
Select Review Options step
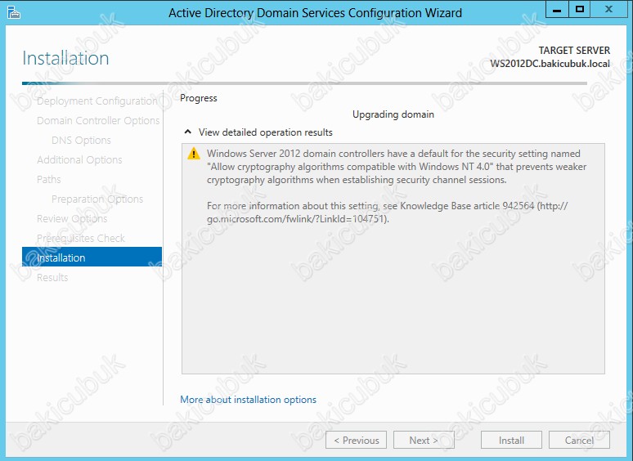72,218
